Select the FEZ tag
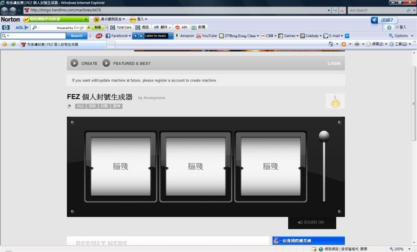Screen dimensions: 417x252 coord(80,106)
